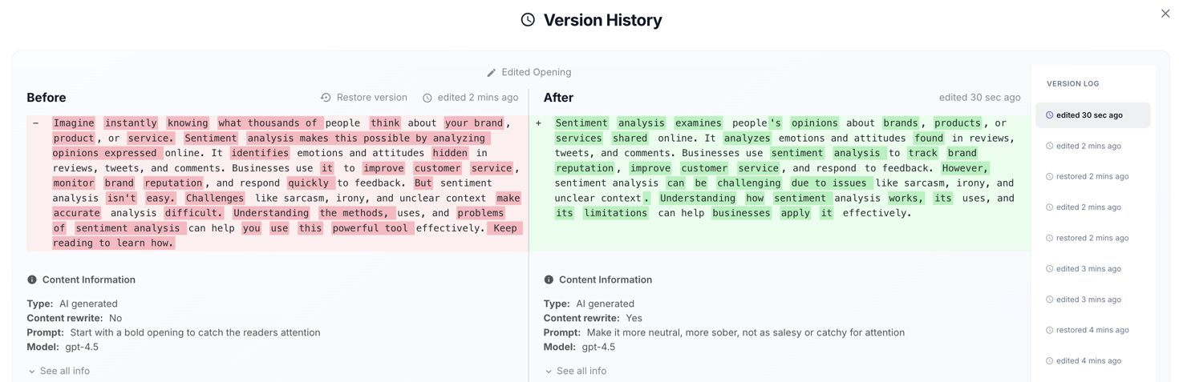Image resolution: width=1179 pixels, height=382 pixels.
Task: Click Model gpt-4.5 in the Before panel
Action: click(63, 347)
